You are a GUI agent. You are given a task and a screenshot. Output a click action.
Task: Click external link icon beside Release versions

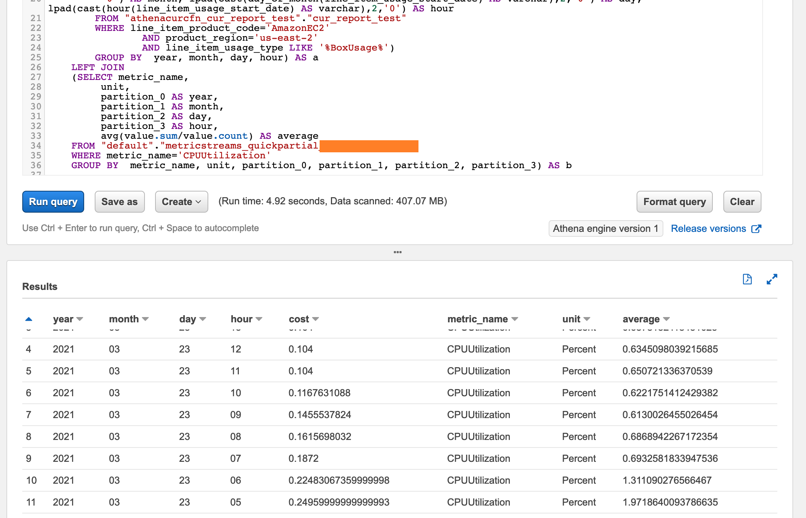coord(756,229)
